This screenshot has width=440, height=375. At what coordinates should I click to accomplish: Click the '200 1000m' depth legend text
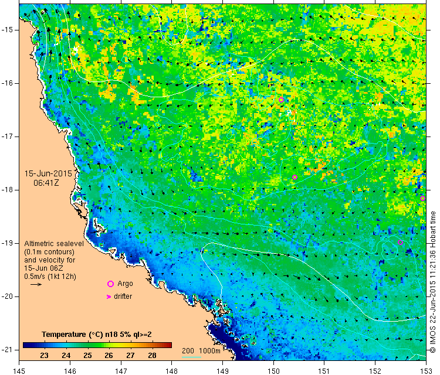tap(201, 351)
